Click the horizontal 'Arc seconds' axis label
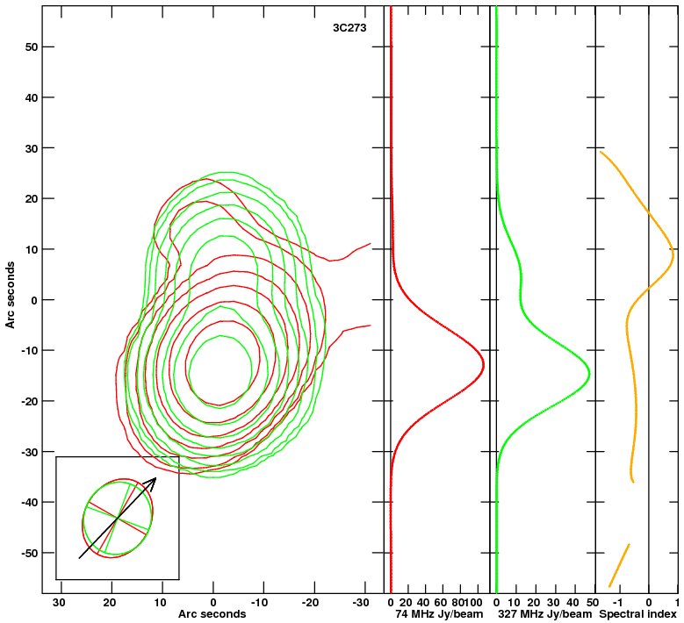This screenshot has width=684, height=623. click(x=212, y=614)
